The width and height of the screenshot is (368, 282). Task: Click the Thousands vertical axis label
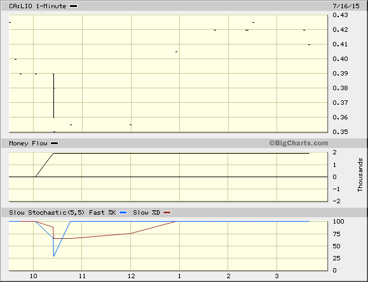coord(360,175)
